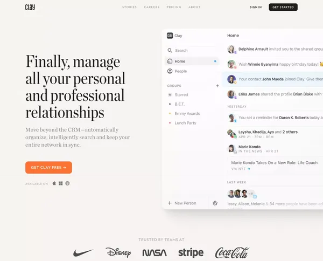Click New Person button
Screen dimensions: 323x261
click(182, 203)
